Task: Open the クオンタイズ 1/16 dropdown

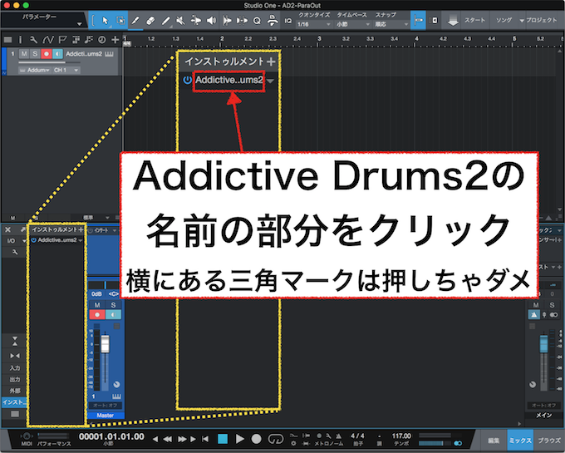Action: pyautogui.click(x=314, y=24)
